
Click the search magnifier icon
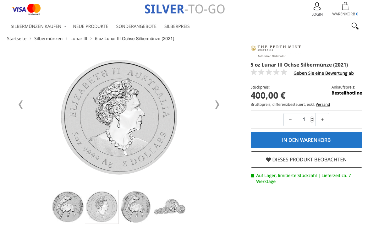coord(355,26)
